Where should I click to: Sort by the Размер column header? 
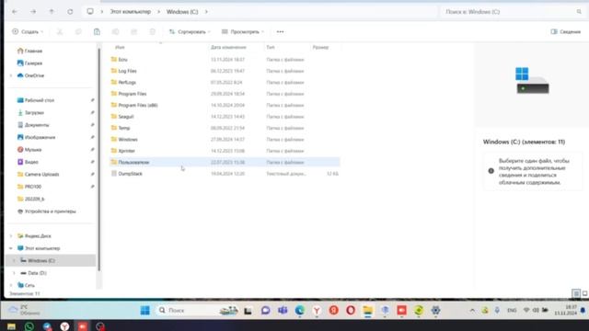[x=320, y=47]
